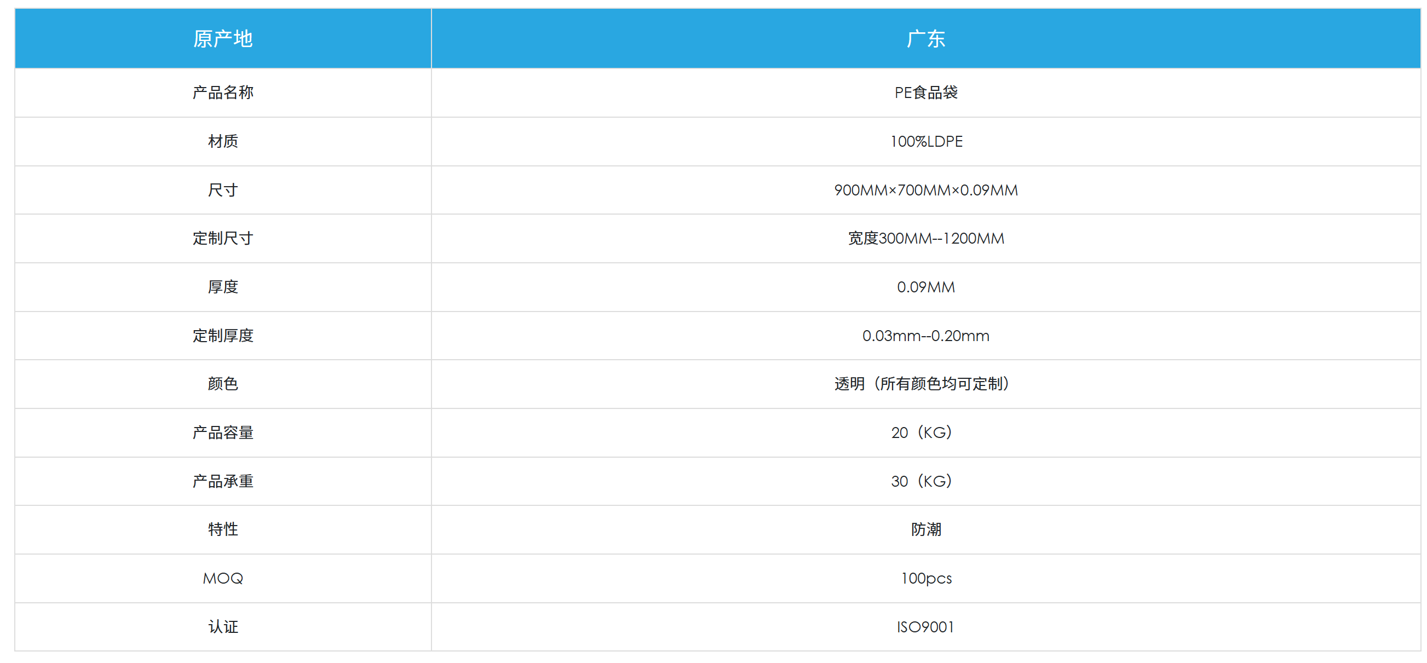Viewport: 1427px width, 663px height.
Task: Click the 900MM×700MM×0.09MM size value
Action: tap(925, 190)
